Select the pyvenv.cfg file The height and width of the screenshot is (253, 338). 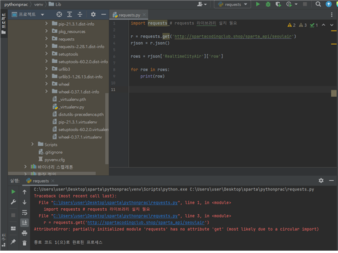[x=54, y=159]
